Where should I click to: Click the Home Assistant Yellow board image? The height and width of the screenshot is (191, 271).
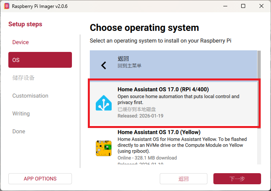[104, 148]
